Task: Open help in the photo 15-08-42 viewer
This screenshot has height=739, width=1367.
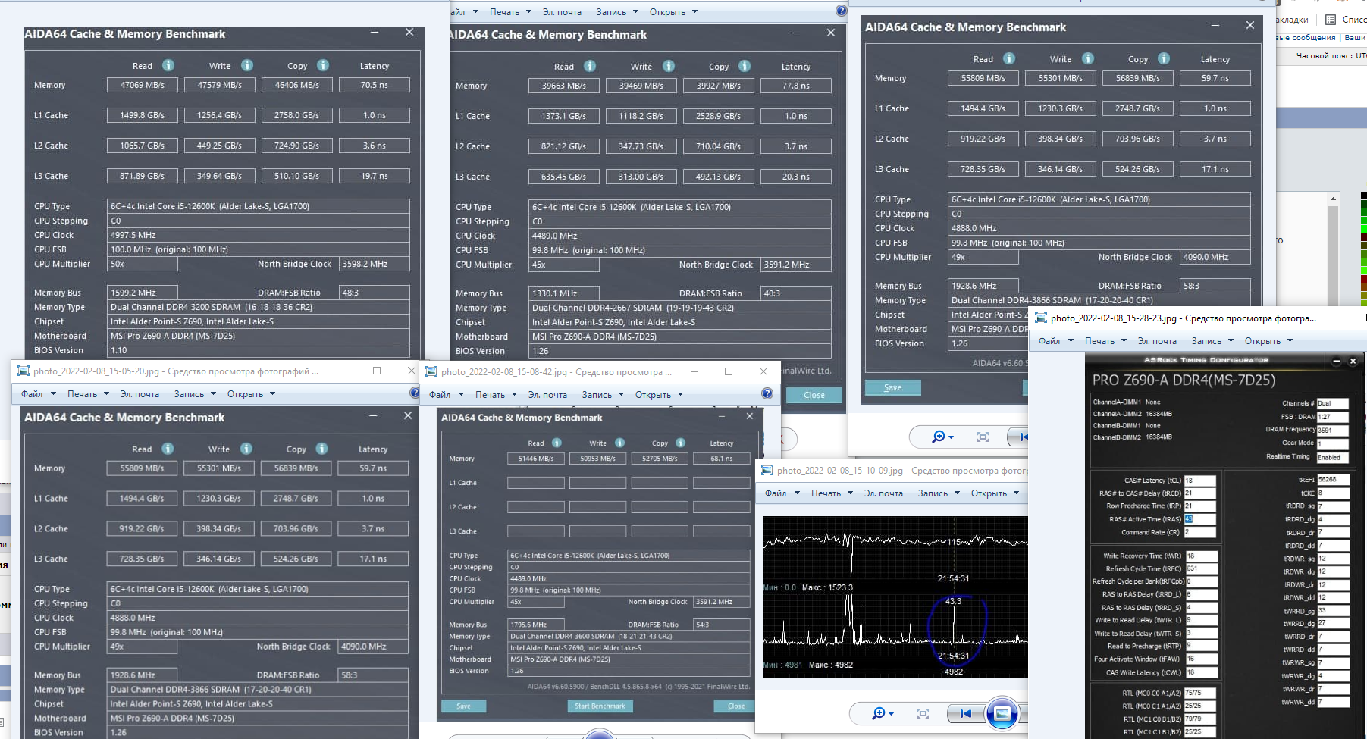Action: click(x=767, y=393)
